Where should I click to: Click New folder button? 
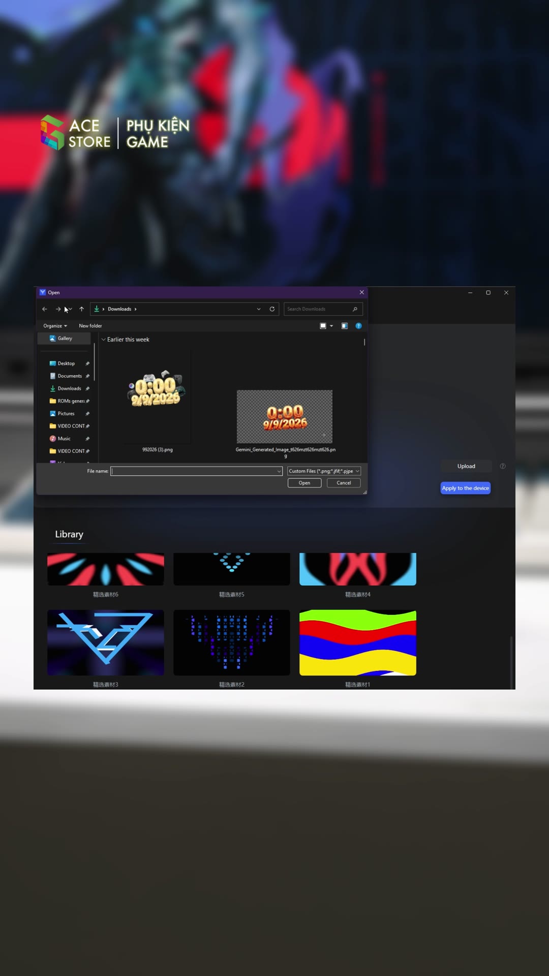90,326
